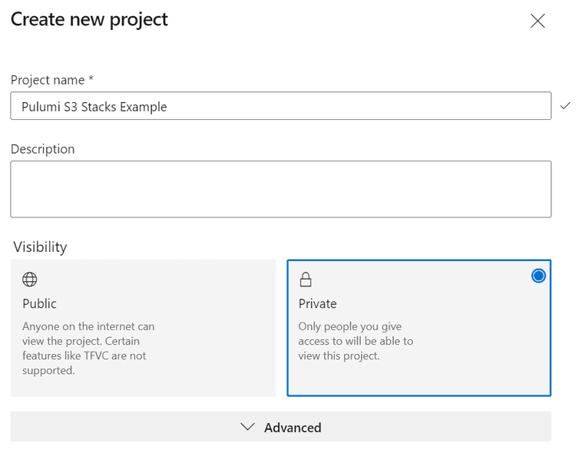This screenshot has height=453, width=576.
Task: Click the lock icon for Private
Action: (306, 279)
